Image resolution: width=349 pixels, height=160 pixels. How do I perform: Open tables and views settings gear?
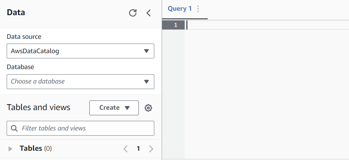148,108
